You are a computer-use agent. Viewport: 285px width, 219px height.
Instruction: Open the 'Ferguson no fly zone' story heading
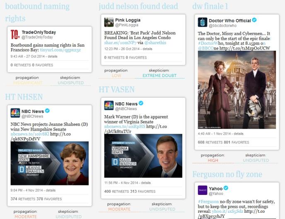click(227, 174)
